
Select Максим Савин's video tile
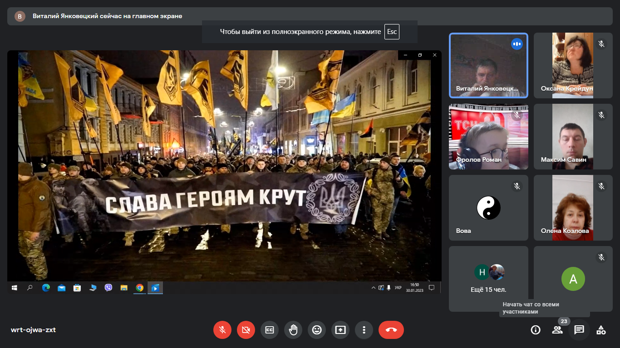[x=573, y=136]
